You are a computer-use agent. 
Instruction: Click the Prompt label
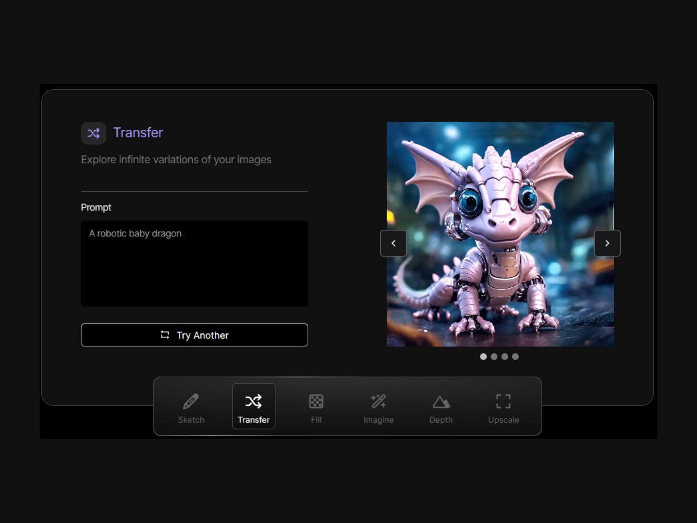[x=96, y=207]
